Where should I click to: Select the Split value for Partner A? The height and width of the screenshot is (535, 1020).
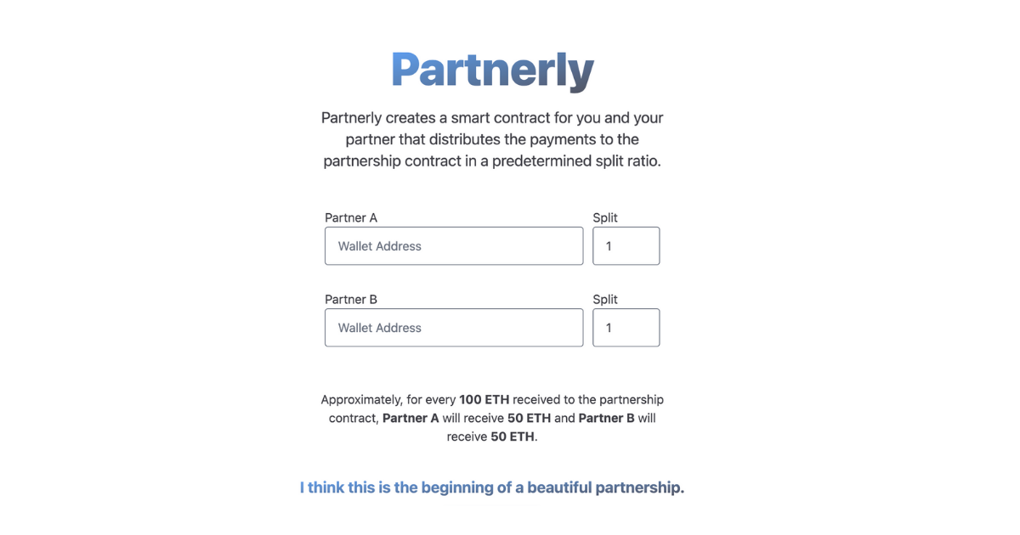(626, 245)
